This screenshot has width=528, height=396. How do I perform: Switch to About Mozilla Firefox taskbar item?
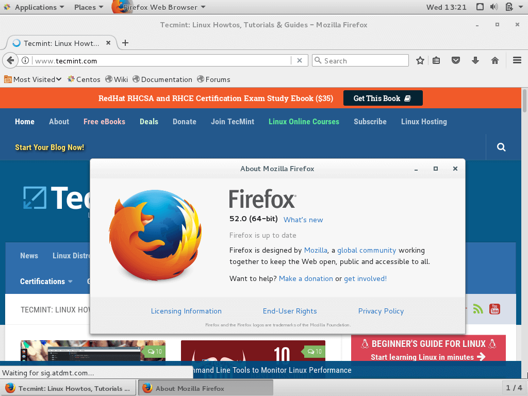(x=205, y=388)
